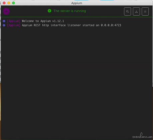Image resolution: width=153 pixels, height=140 pixels.
Task: Minimize the Appium window with the yellow button
Action: (9, 3)
